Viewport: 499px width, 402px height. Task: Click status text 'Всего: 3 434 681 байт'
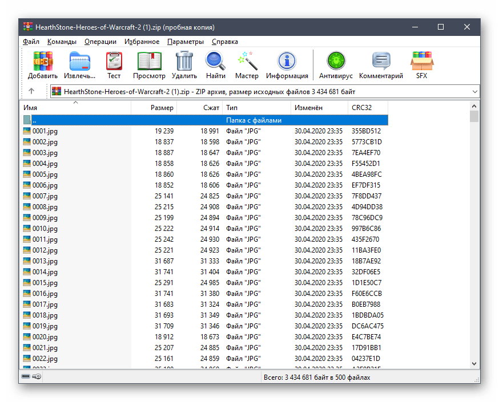tap(297, 377)
